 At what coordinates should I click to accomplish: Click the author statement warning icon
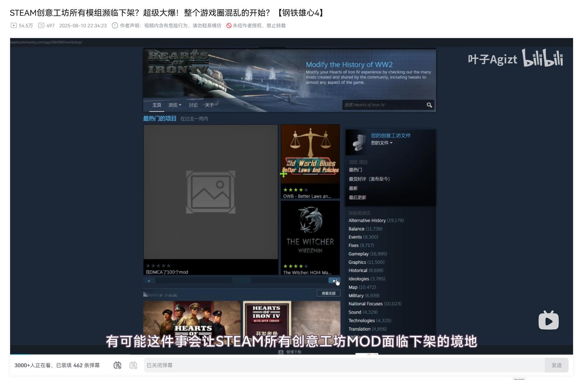115,26
